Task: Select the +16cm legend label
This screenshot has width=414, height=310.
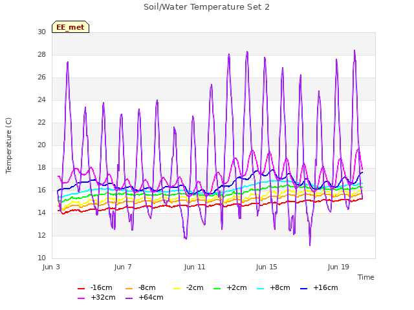Action: point(325,287)
